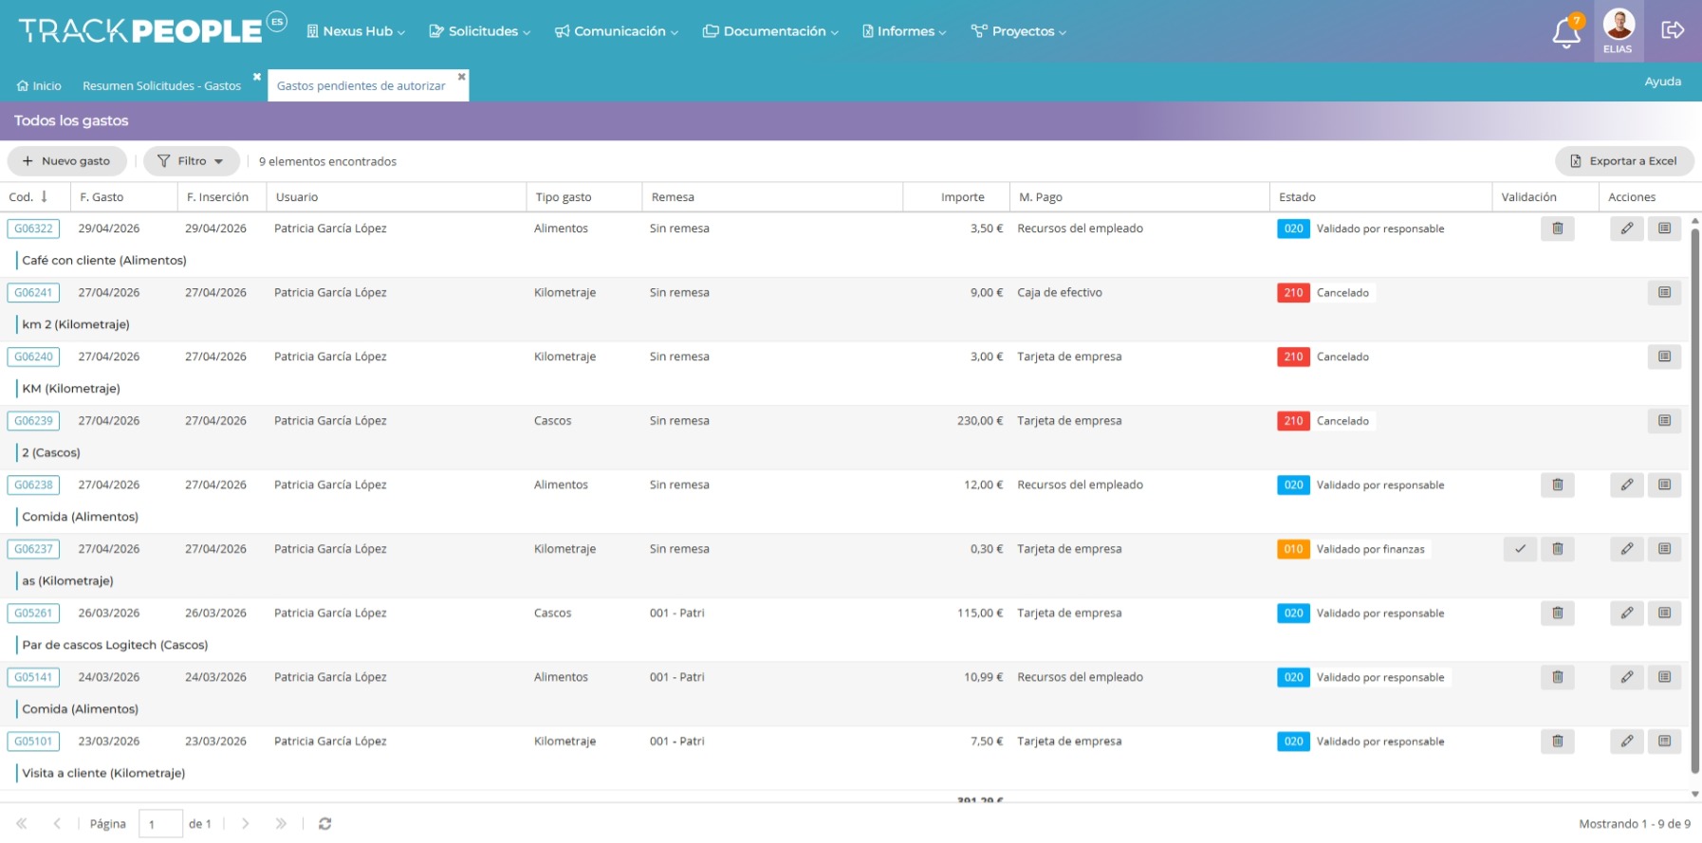Screen dimensions: 1702x843
Task: Export the list to Excel
Action: point(1624,161)
